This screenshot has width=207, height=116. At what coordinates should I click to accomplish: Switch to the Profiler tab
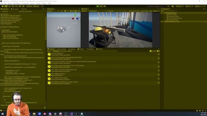tap(99, 49)
